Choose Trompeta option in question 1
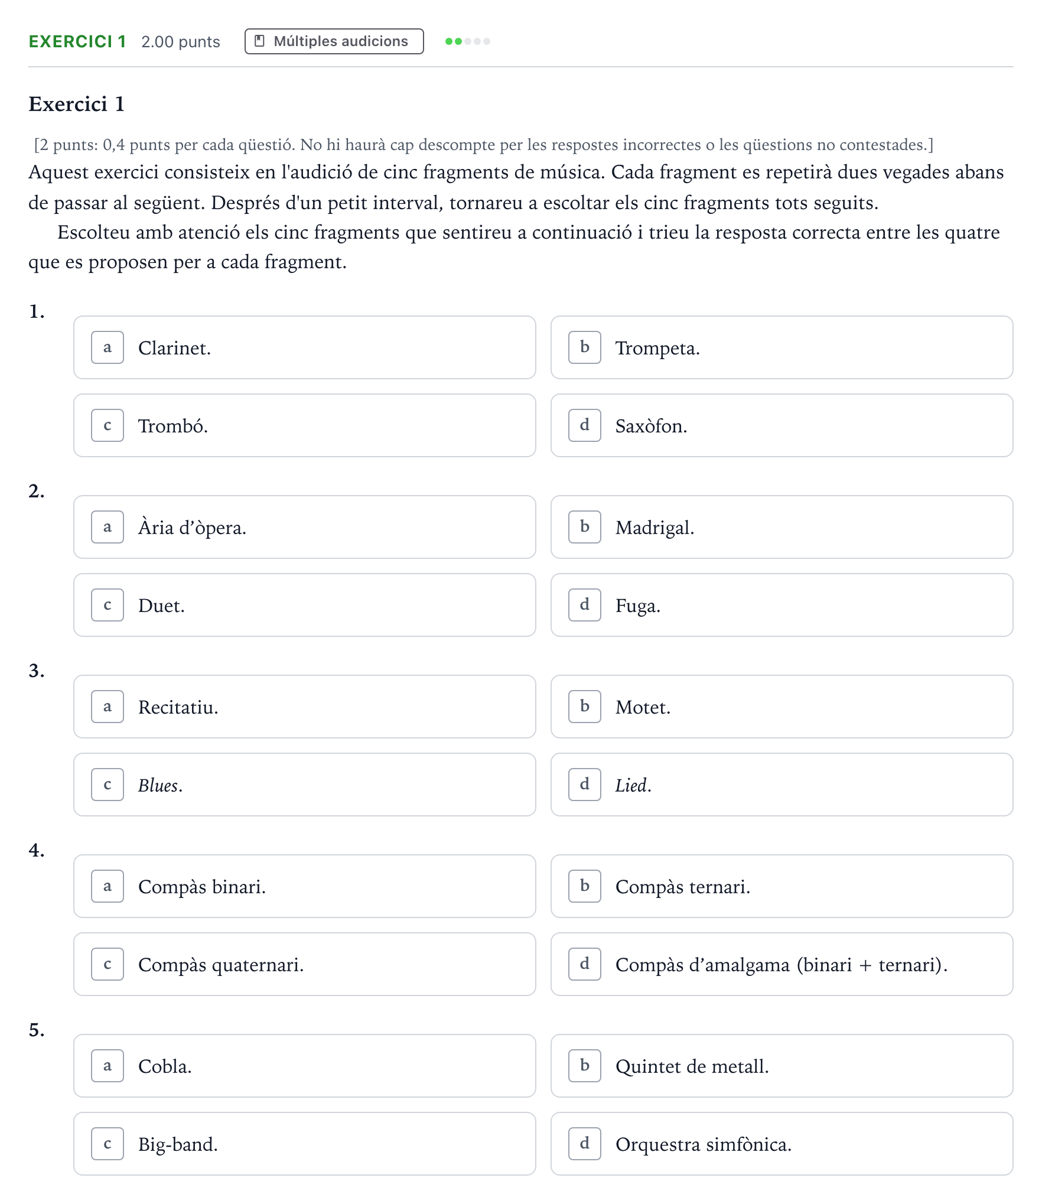The height and width of the screenshot is (1204, 1042). point(782,347)
